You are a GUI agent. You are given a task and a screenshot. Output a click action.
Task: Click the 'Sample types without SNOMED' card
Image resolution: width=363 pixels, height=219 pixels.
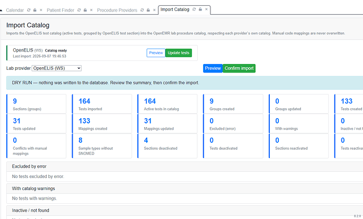click(x=102, y=146)
